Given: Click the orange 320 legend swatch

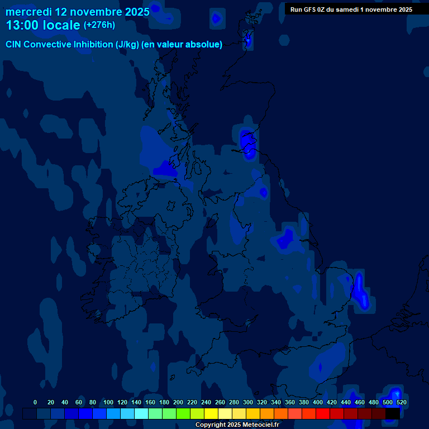Looking at the screenshot, I should point(267,414).
